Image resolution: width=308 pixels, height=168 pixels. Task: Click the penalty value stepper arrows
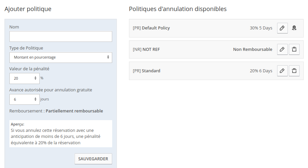(x=35, y=78)
